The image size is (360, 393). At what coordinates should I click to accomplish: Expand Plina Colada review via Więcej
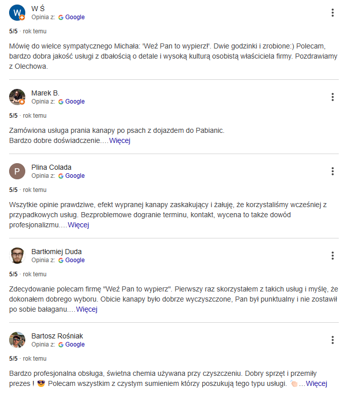[78, 225]
